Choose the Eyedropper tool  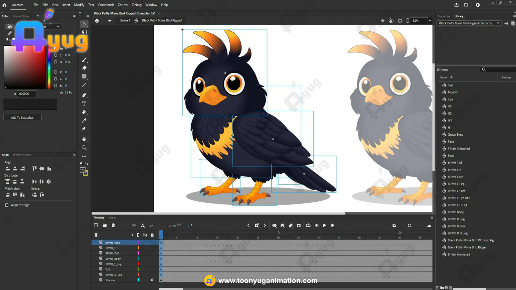tap(84, 121)
